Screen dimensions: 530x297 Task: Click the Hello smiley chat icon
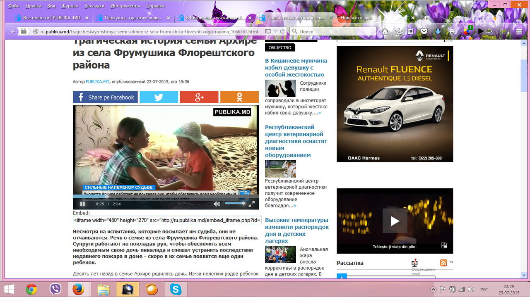coord(452,31)
